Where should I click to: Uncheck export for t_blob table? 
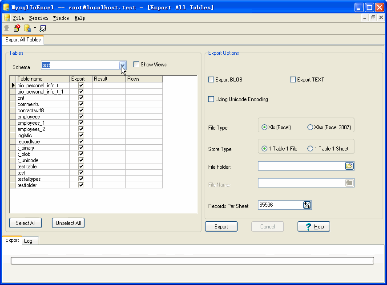81,154
